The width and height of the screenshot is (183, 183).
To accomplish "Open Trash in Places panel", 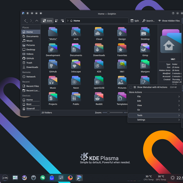I will (31, 63).
